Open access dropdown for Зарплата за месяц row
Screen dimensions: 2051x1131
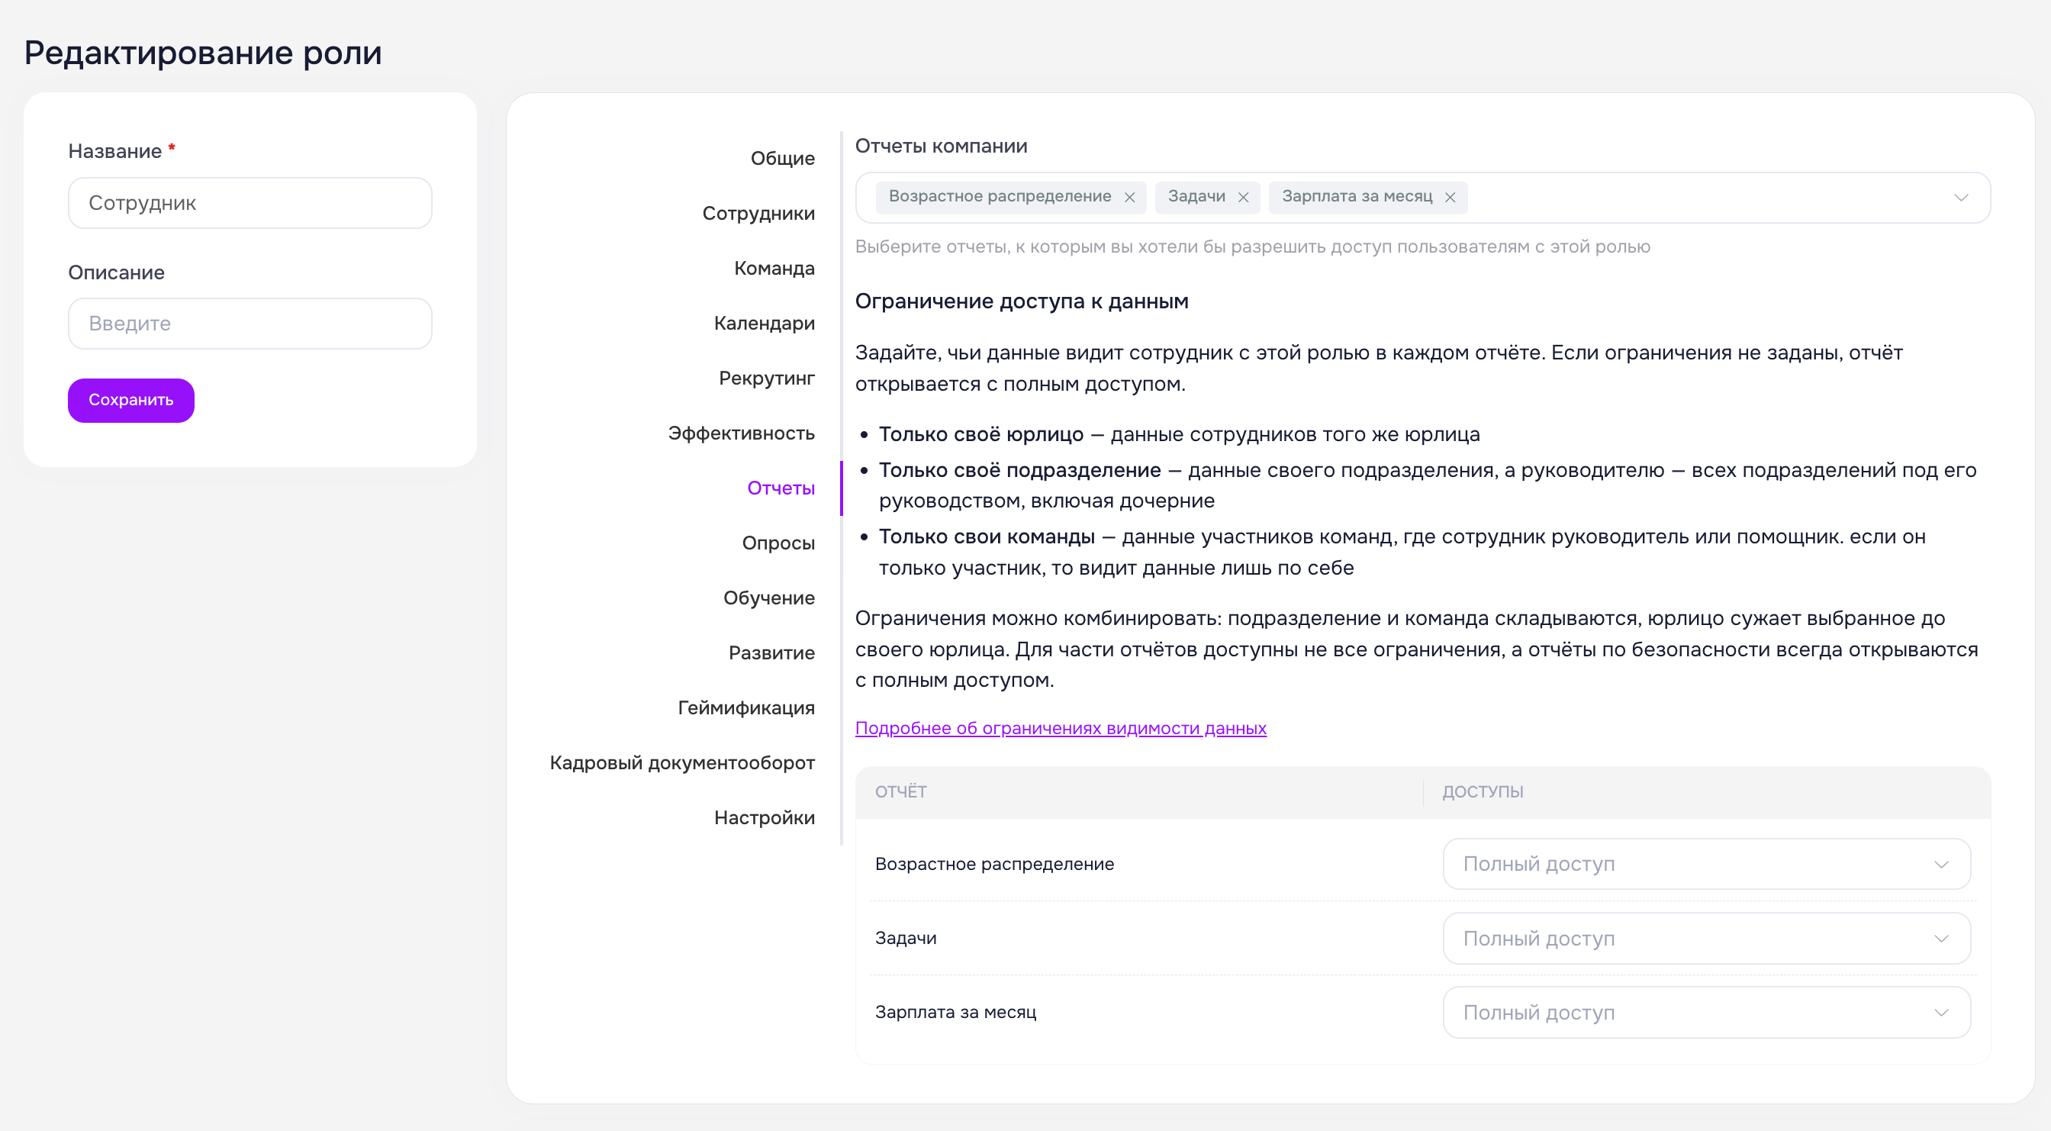1706,1012
